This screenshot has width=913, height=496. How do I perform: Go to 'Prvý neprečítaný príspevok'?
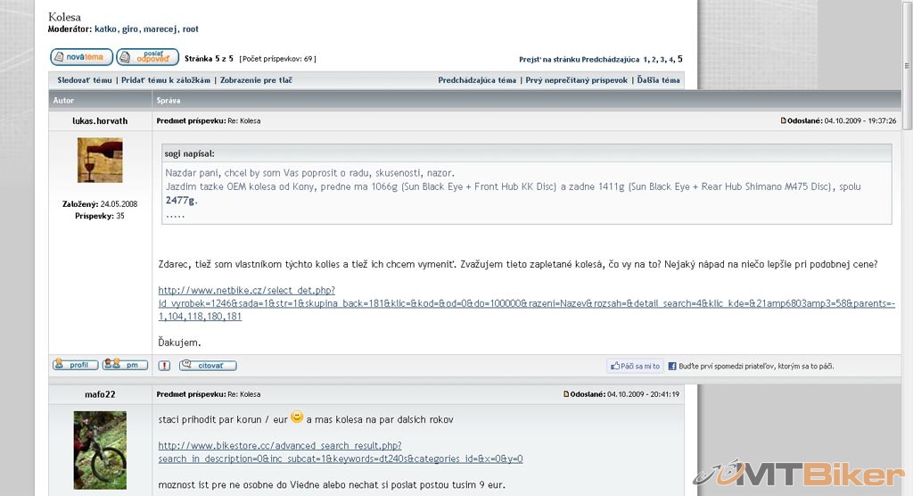(x=577, y=80)
